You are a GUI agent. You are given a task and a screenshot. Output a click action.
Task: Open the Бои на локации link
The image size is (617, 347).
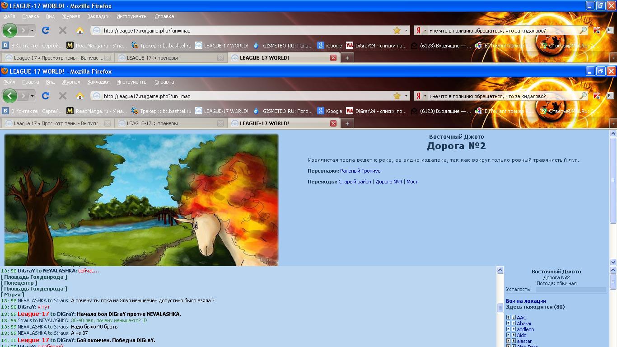526,301
